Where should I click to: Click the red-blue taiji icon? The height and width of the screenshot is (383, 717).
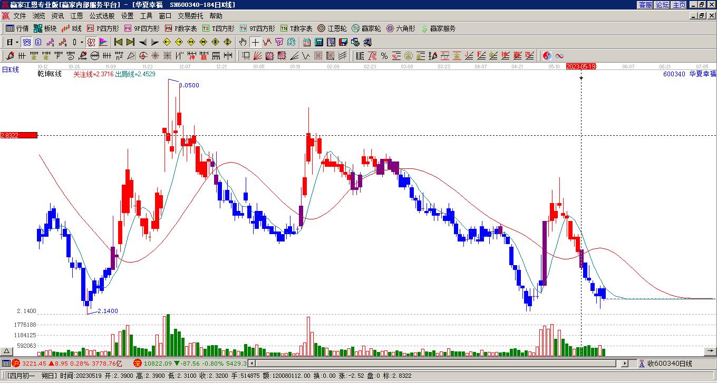coord(547,55)
